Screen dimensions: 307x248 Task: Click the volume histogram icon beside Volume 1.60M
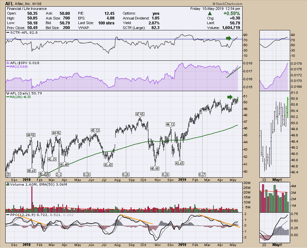pos(8,185)
